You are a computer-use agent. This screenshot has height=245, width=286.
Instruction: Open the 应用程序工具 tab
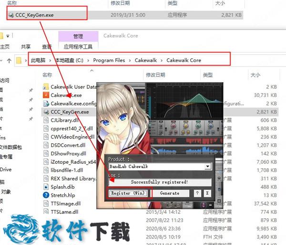tap(78, 47)
